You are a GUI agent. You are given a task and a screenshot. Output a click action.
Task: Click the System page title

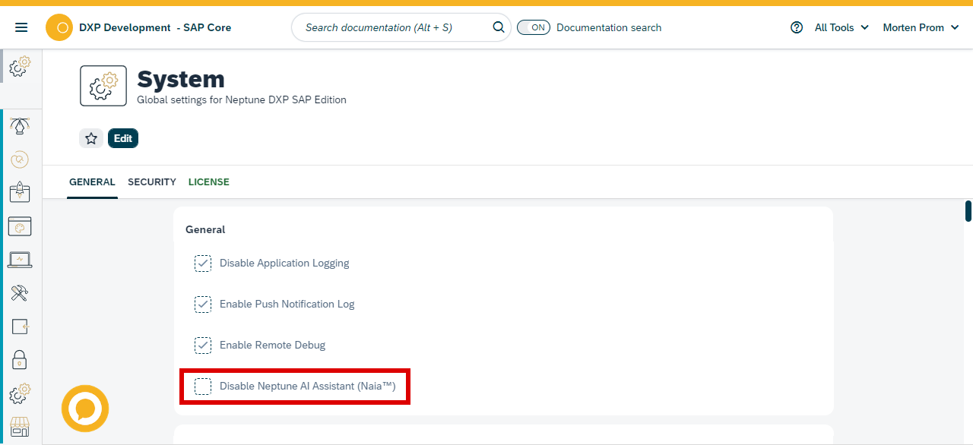tap(181, 79)
